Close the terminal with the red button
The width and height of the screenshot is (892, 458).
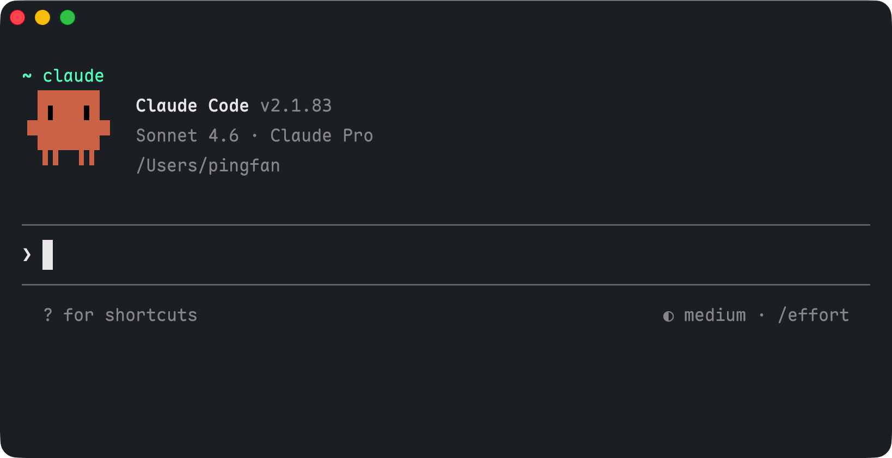(17, 17)
